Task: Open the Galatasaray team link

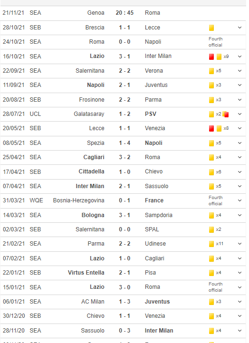Action: pos(89,114)
